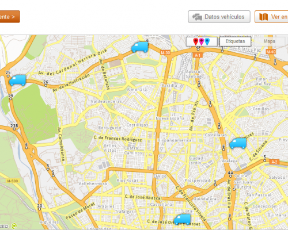
Task: Click the 'Av. Complutense' street label
Action: (61, 144)
